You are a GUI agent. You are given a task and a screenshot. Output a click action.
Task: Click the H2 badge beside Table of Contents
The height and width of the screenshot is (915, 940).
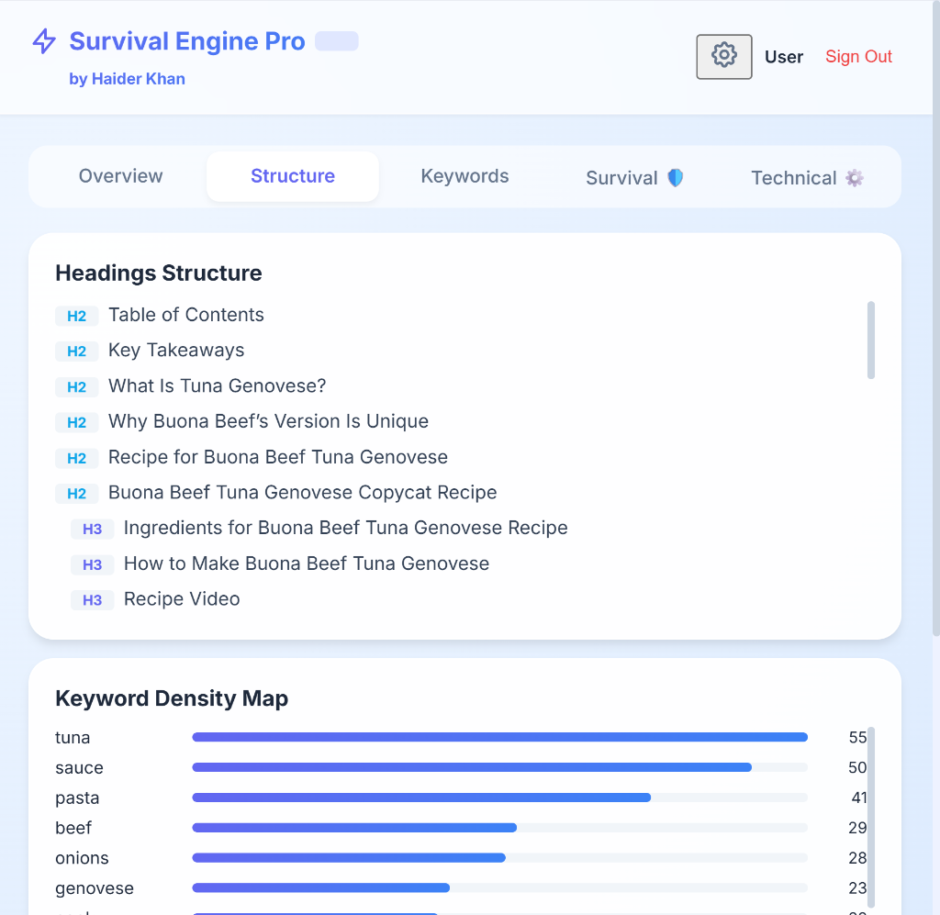click(76, 317)
